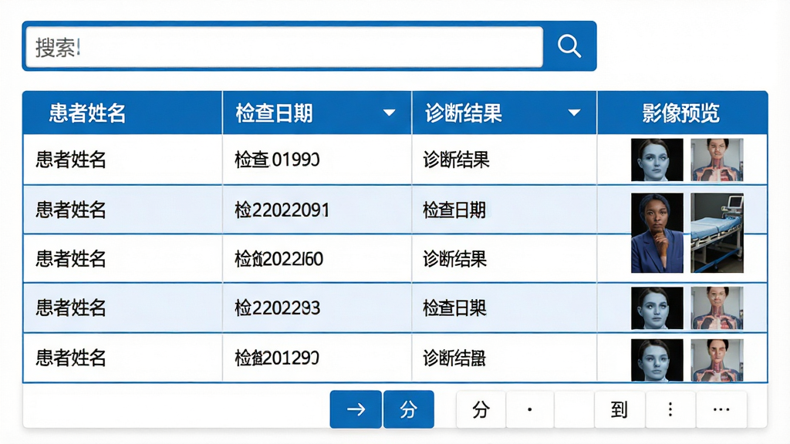Open the 诊断结果 column dropdown arrow
This screenshot has height=444, width=790.
(x=574, y=113)
